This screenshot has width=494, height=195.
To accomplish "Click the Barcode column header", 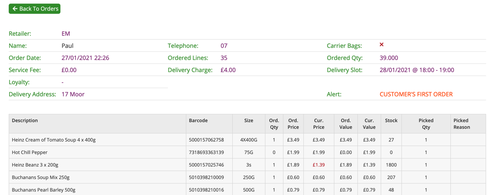I will click(198, 121).
